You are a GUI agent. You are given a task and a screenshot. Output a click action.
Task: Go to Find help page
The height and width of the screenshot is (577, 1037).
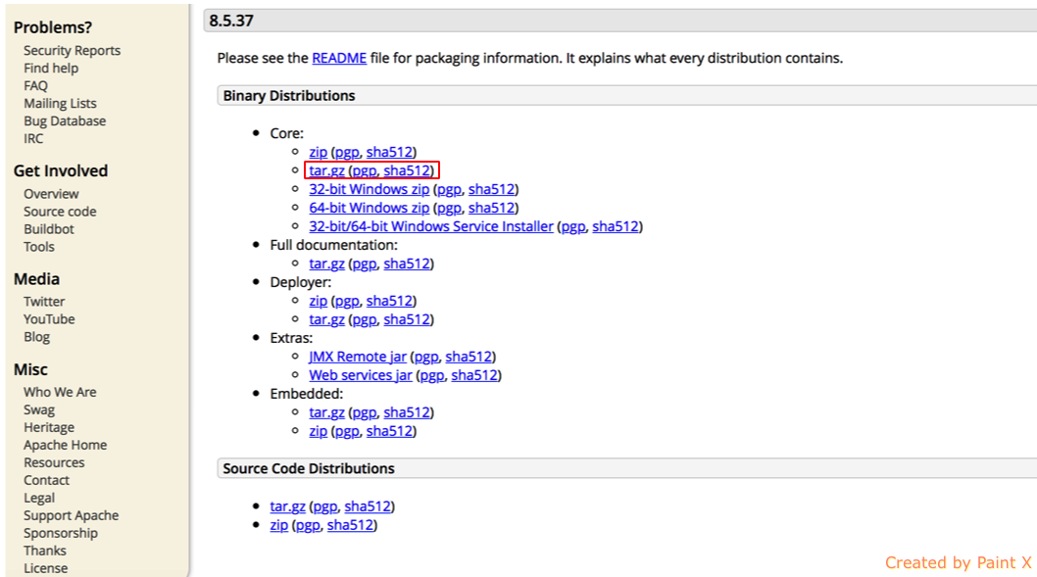[x=51, y=68]
